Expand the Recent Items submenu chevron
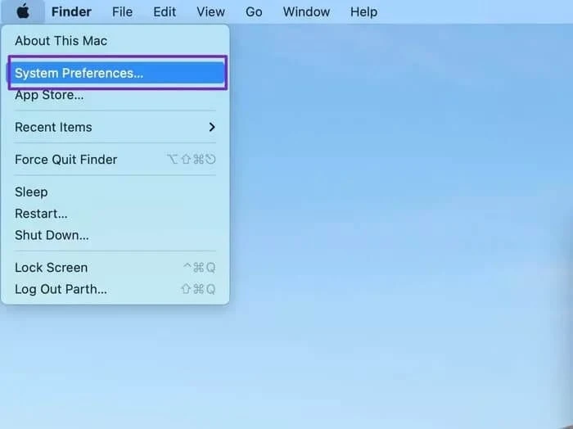This screenshot has width=573, height=429. (x=212, y=127)
